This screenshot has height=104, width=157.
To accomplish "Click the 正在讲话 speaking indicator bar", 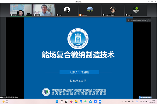I will [139, 20].
